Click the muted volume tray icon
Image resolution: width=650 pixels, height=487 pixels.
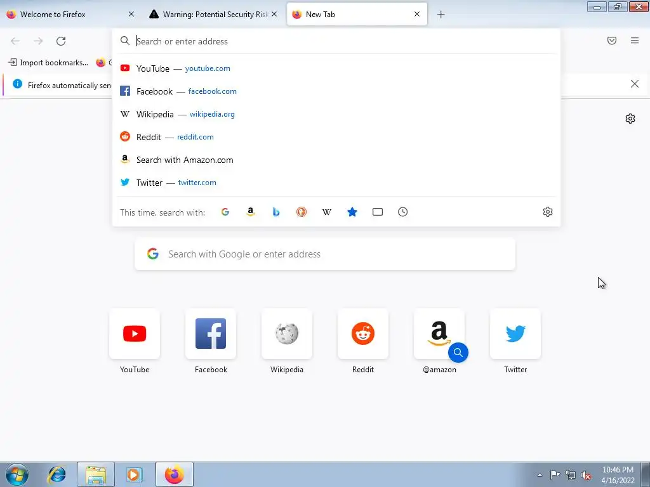(x=586, y=475)
